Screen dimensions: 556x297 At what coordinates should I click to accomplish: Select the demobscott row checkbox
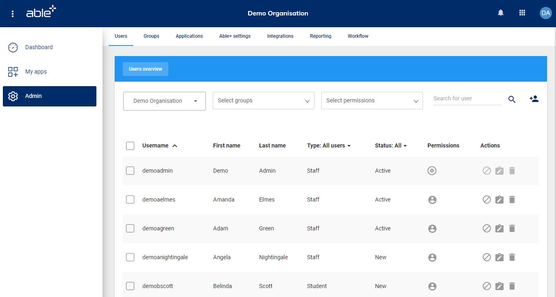point(130,286)
